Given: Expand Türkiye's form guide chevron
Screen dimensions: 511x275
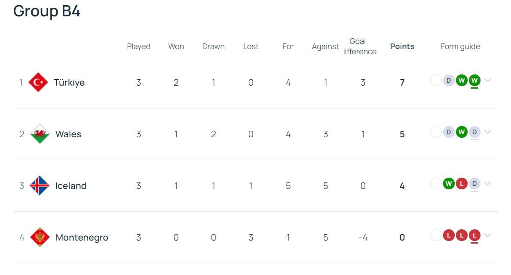Looking at the screenshot, I should click(x=487, y=80).
